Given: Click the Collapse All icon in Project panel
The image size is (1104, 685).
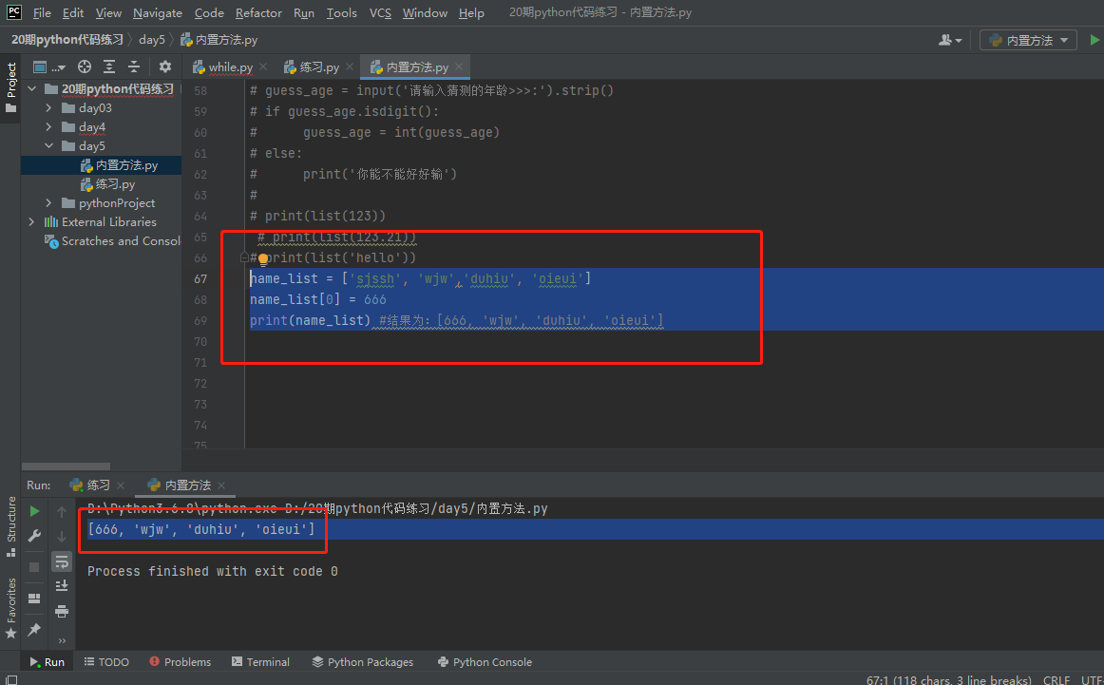Looking at the screenshot, I should pyautogui.click(x=134, y=67).
